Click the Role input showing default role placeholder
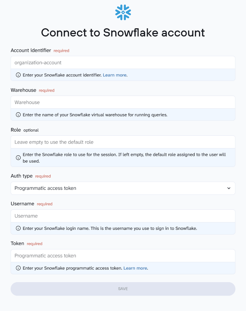 point(123,142)
